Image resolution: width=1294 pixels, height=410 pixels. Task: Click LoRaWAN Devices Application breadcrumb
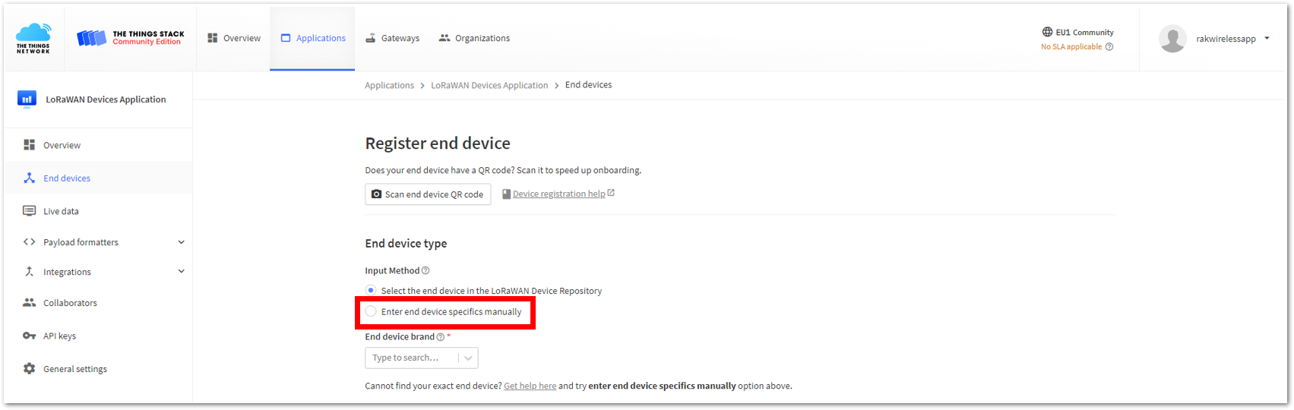pos(489,85)
